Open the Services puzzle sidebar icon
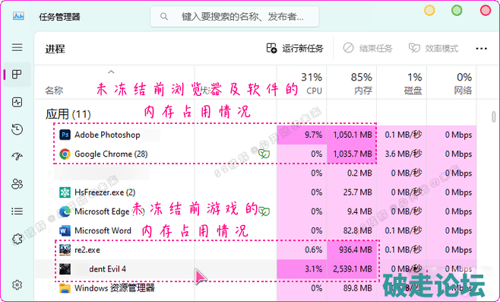This screenshot has width=500, height=302. coord(17,238)
